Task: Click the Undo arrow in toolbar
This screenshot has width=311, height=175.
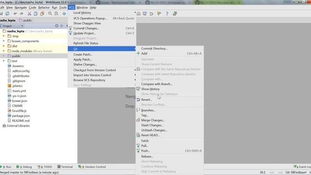Action: (15, 14)
